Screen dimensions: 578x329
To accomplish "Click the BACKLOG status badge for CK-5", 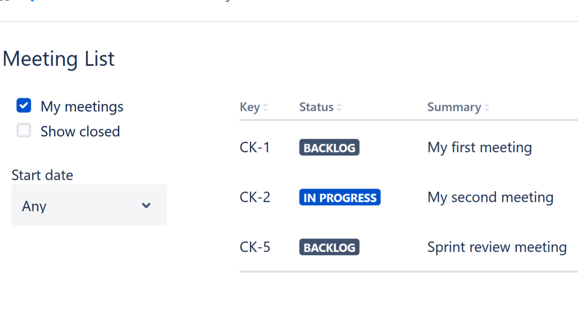I will [329, 247].
